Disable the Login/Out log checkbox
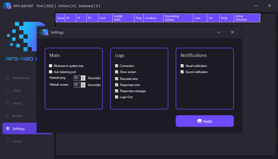This screenshot has width=278, height=159. (x=117, y=97)
